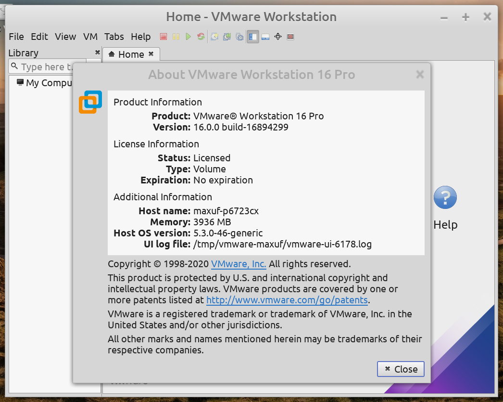
Task: Click the version text 16.0.0 build-16894299
Action: pos(241,127)
